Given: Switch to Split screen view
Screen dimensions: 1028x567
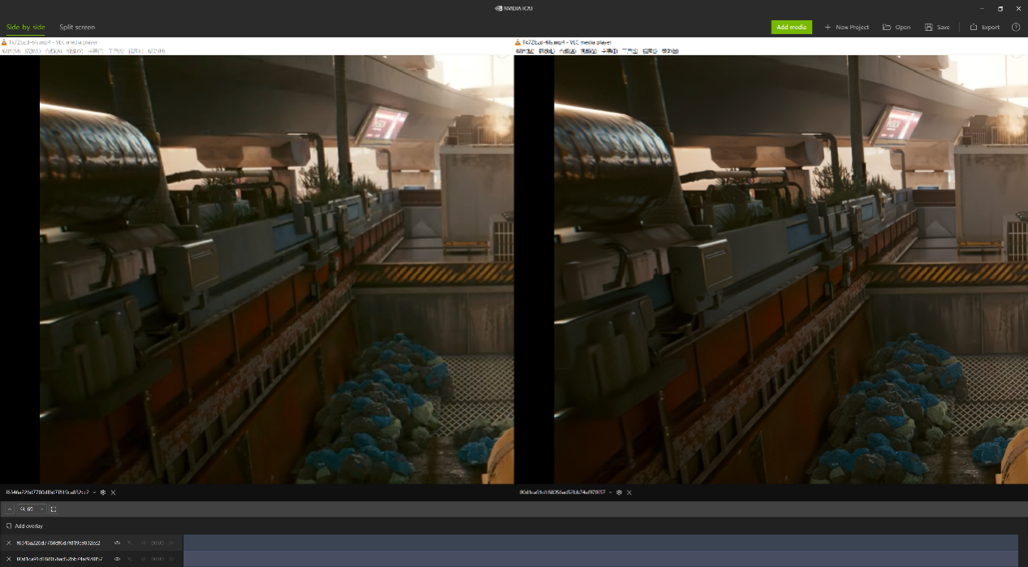Looking at the screenshot, I should (77, 27).
